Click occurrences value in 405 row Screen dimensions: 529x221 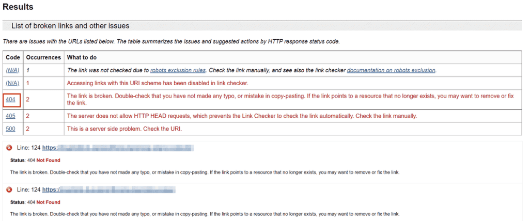[28, 116]
